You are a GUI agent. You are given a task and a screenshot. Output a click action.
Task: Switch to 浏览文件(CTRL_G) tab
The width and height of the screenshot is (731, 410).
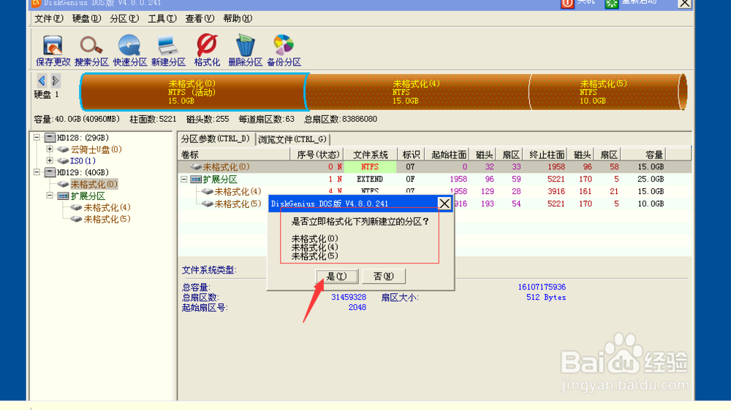click(x=293, y=139)
